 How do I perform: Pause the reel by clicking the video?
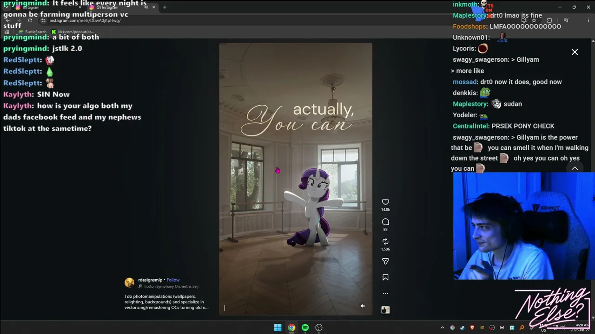(x=296, y=180)
